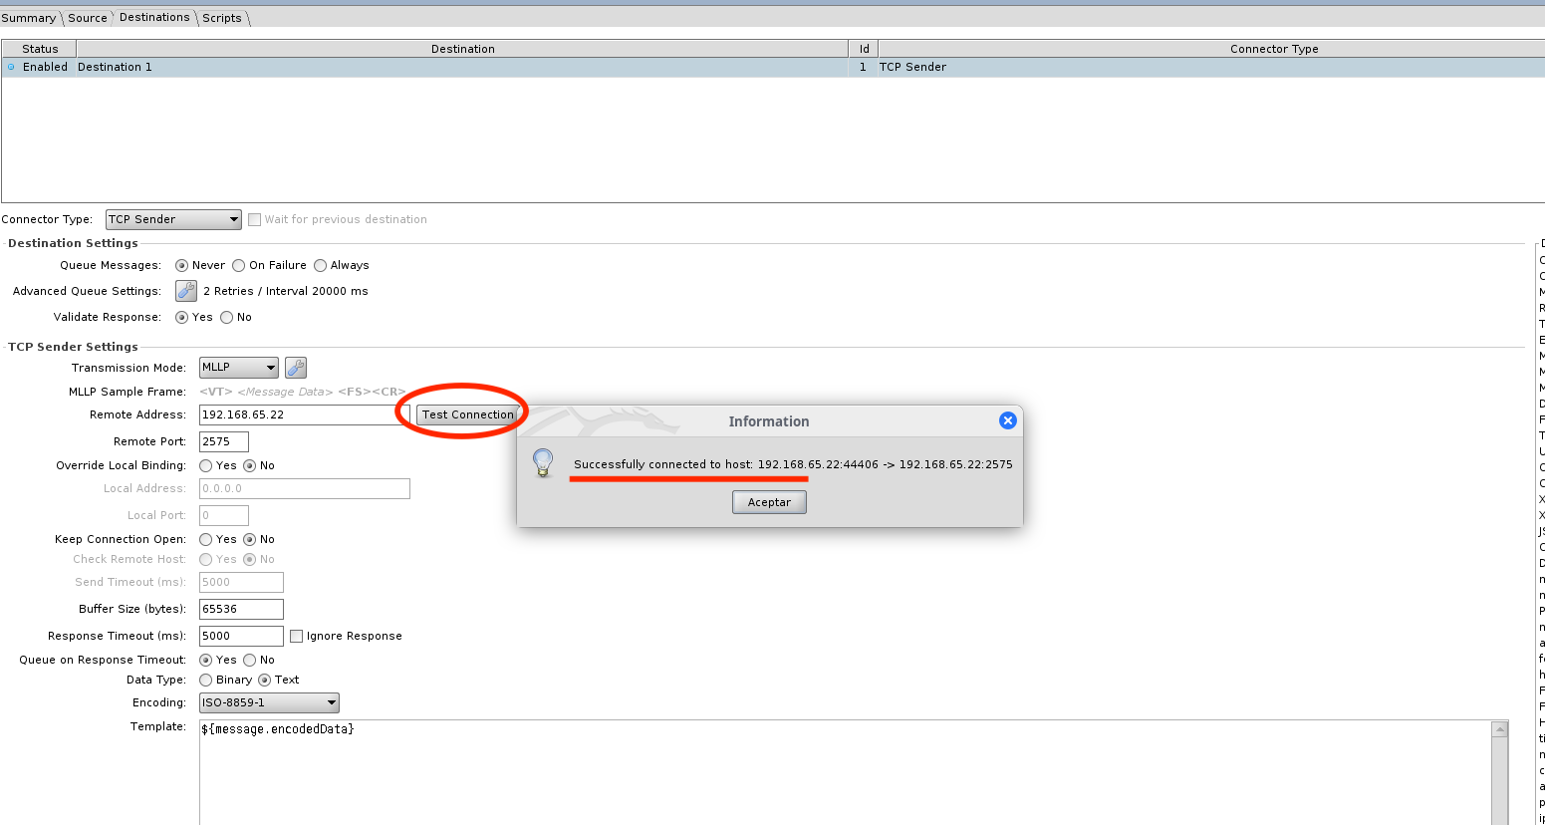Image resolution: width=1545 pixels, height=825 pixels.
Task: Go to the Summary tab
Action: click(x=29, y=18)
